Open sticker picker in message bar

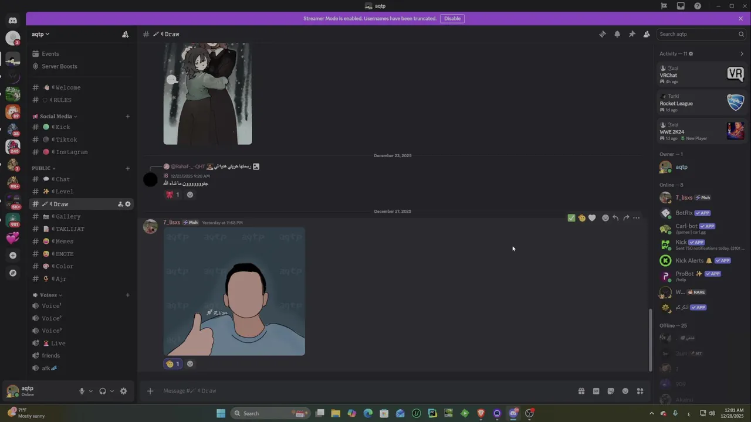[611, 391]
